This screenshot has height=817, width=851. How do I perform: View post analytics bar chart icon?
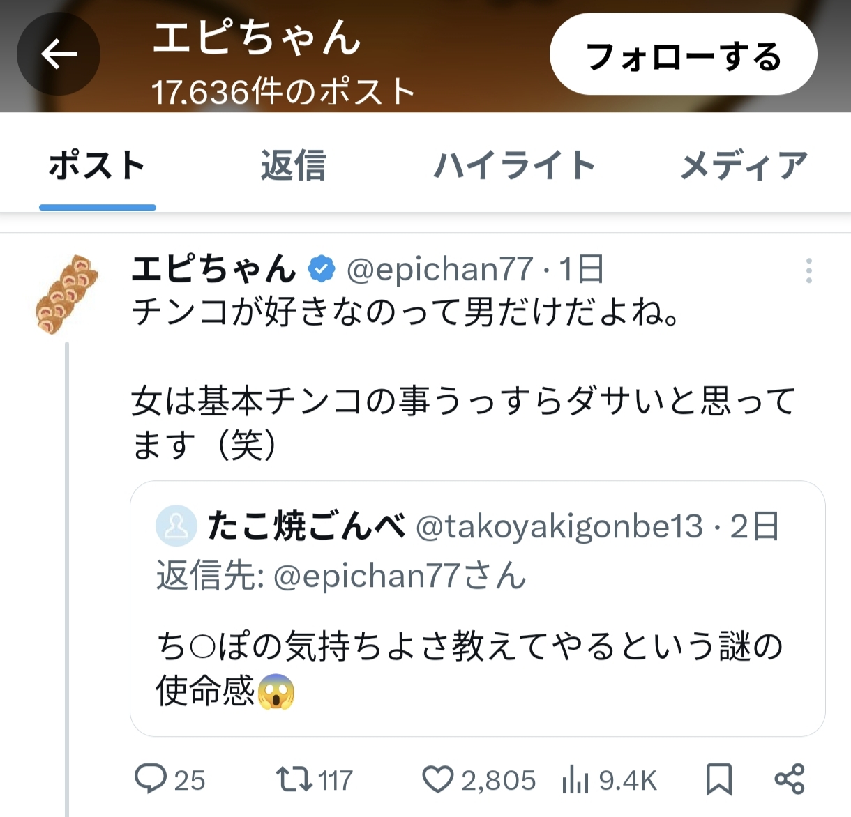click(575, 779)
